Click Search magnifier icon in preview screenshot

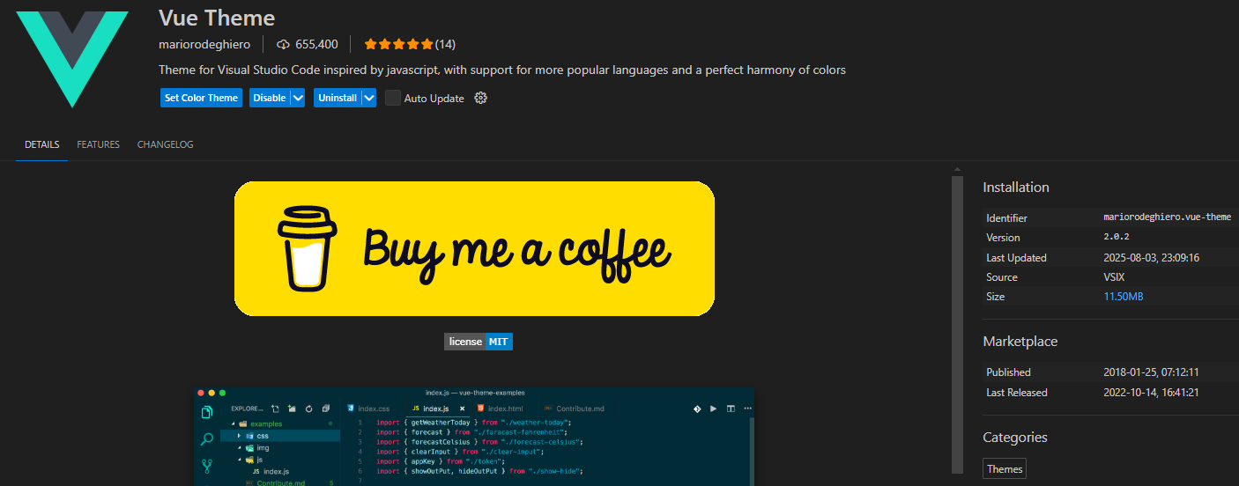tap(207, 438)
